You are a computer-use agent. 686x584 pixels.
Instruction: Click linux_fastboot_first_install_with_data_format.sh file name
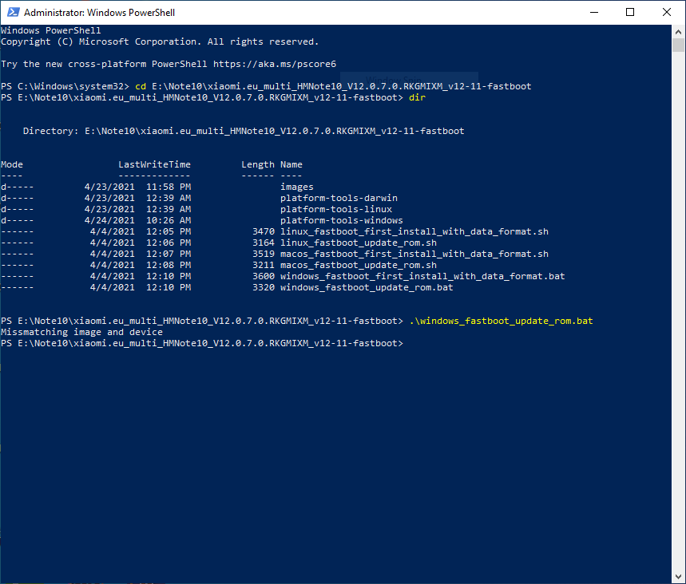[414, 231]
